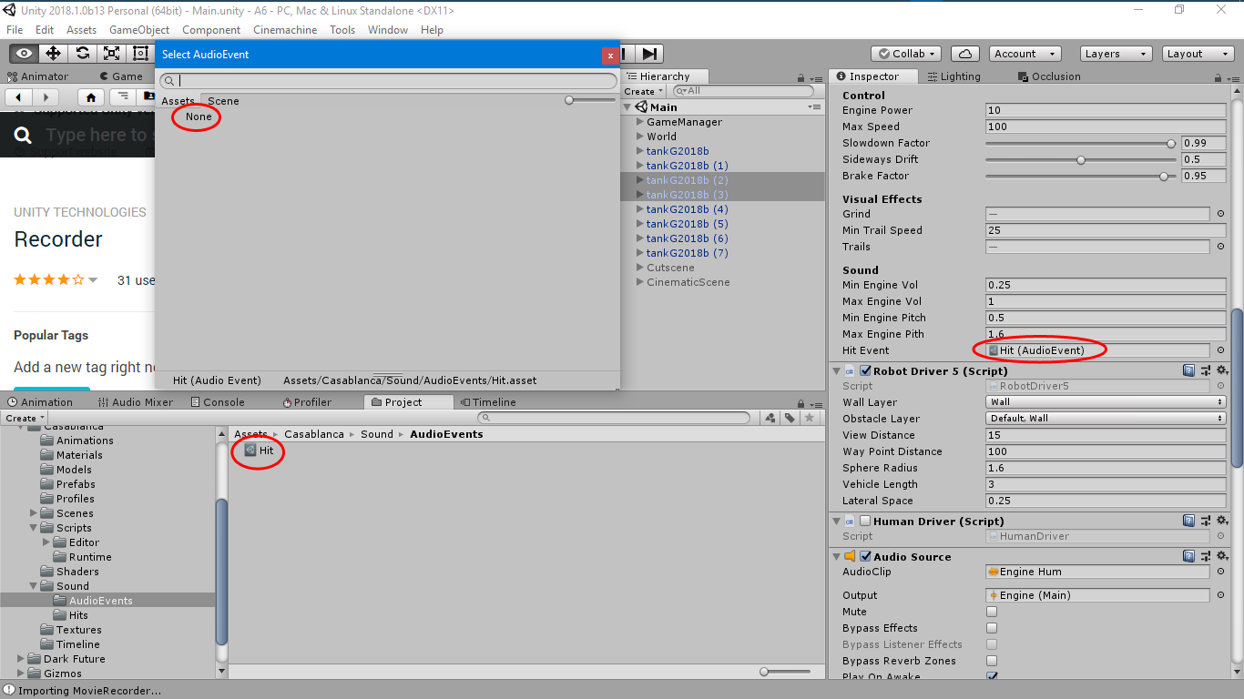Switch to the Profiler tab

(307, 402)
